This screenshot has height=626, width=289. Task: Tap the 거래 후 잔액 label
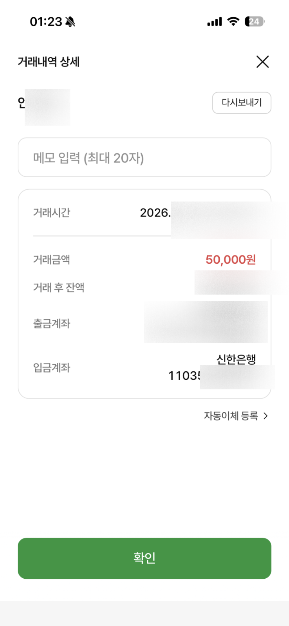click(x=59, y=287)
